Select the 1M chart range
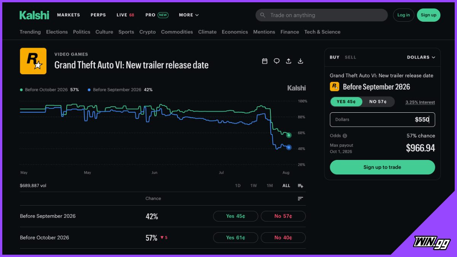This screenshot has height=257, width=457. (x=270, y=186)
